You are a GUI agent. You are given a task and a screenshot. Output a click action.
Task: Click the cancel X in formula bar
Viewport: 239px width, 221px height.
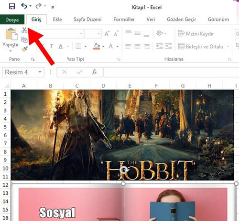65,72
